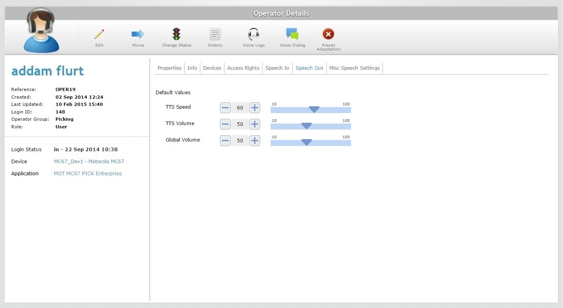Image resolution: width=563 pixels, height=308 pixels.
Task: Click the reference value OPER19
Action: click(x=66, y=89)
